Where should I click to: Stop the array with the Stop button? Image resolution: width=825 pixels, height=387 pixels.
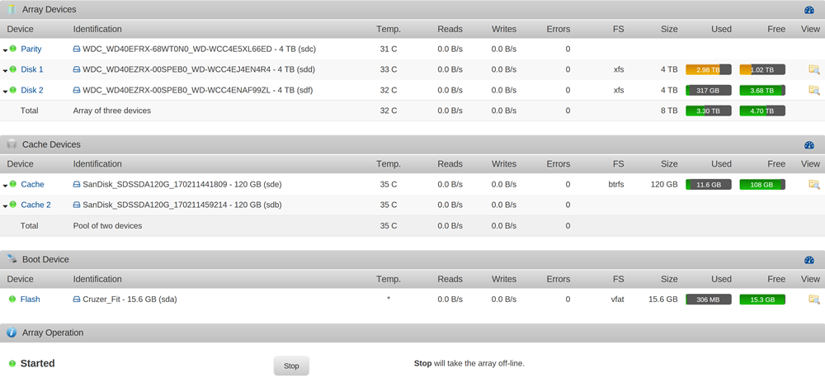click(291, 366)
